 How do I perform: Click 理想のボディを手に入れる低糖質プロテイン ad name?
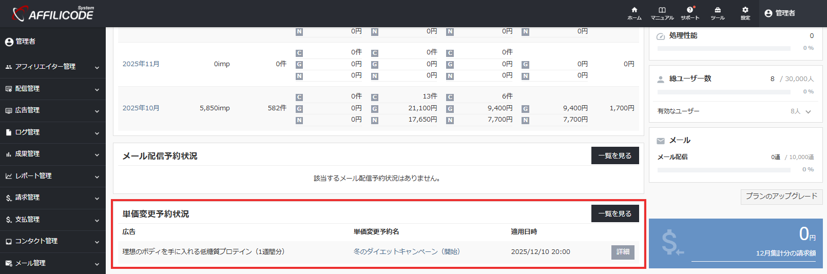click(x=203, y=252)
